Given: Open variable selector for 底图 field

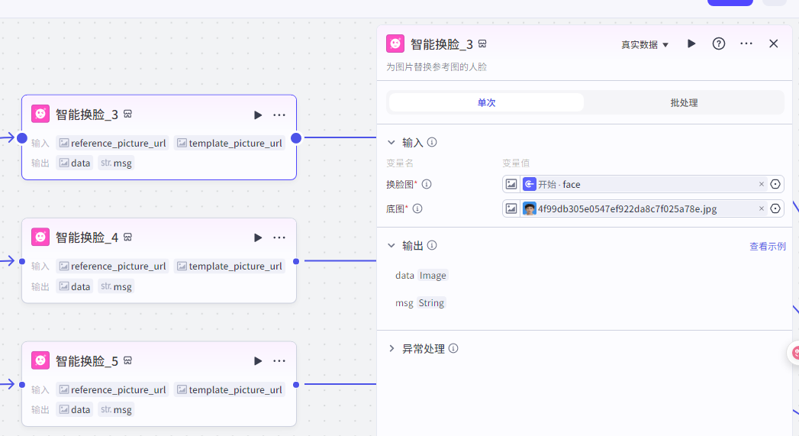Looking at the screenshot, I should (x=775, y=208).
